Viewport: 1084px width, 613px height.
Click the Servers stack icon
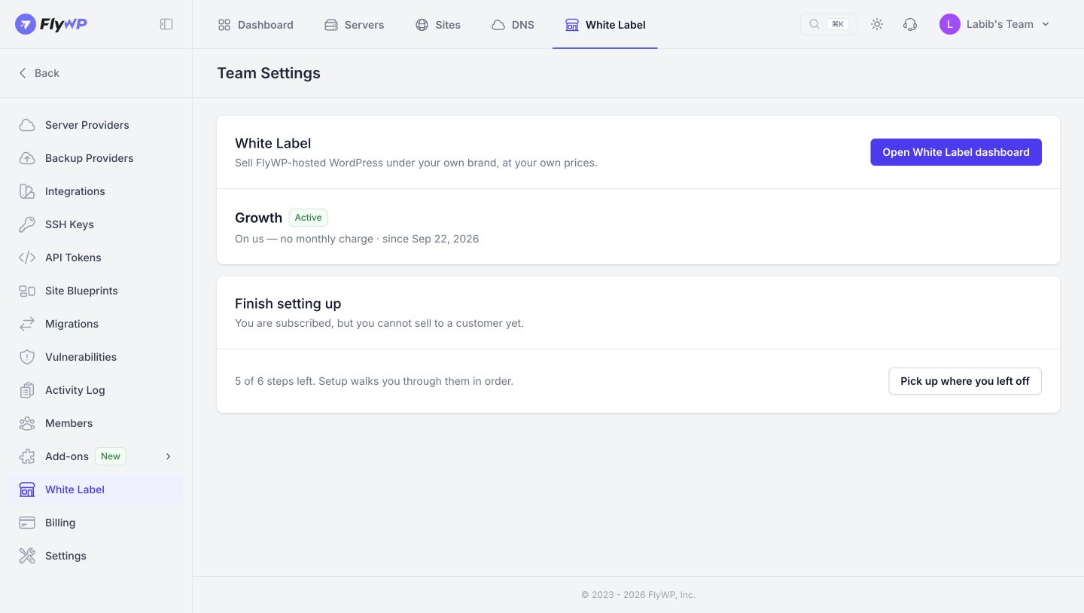tap(331, 25)
